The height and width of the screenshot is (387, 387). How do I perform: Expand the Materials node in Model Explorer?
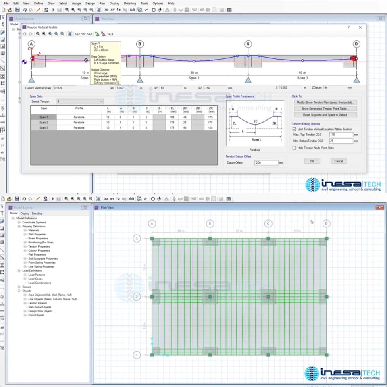25,230
